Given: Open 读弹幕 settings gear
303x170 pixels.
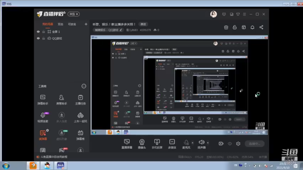Looking at the screenshot, I should 48,130.
